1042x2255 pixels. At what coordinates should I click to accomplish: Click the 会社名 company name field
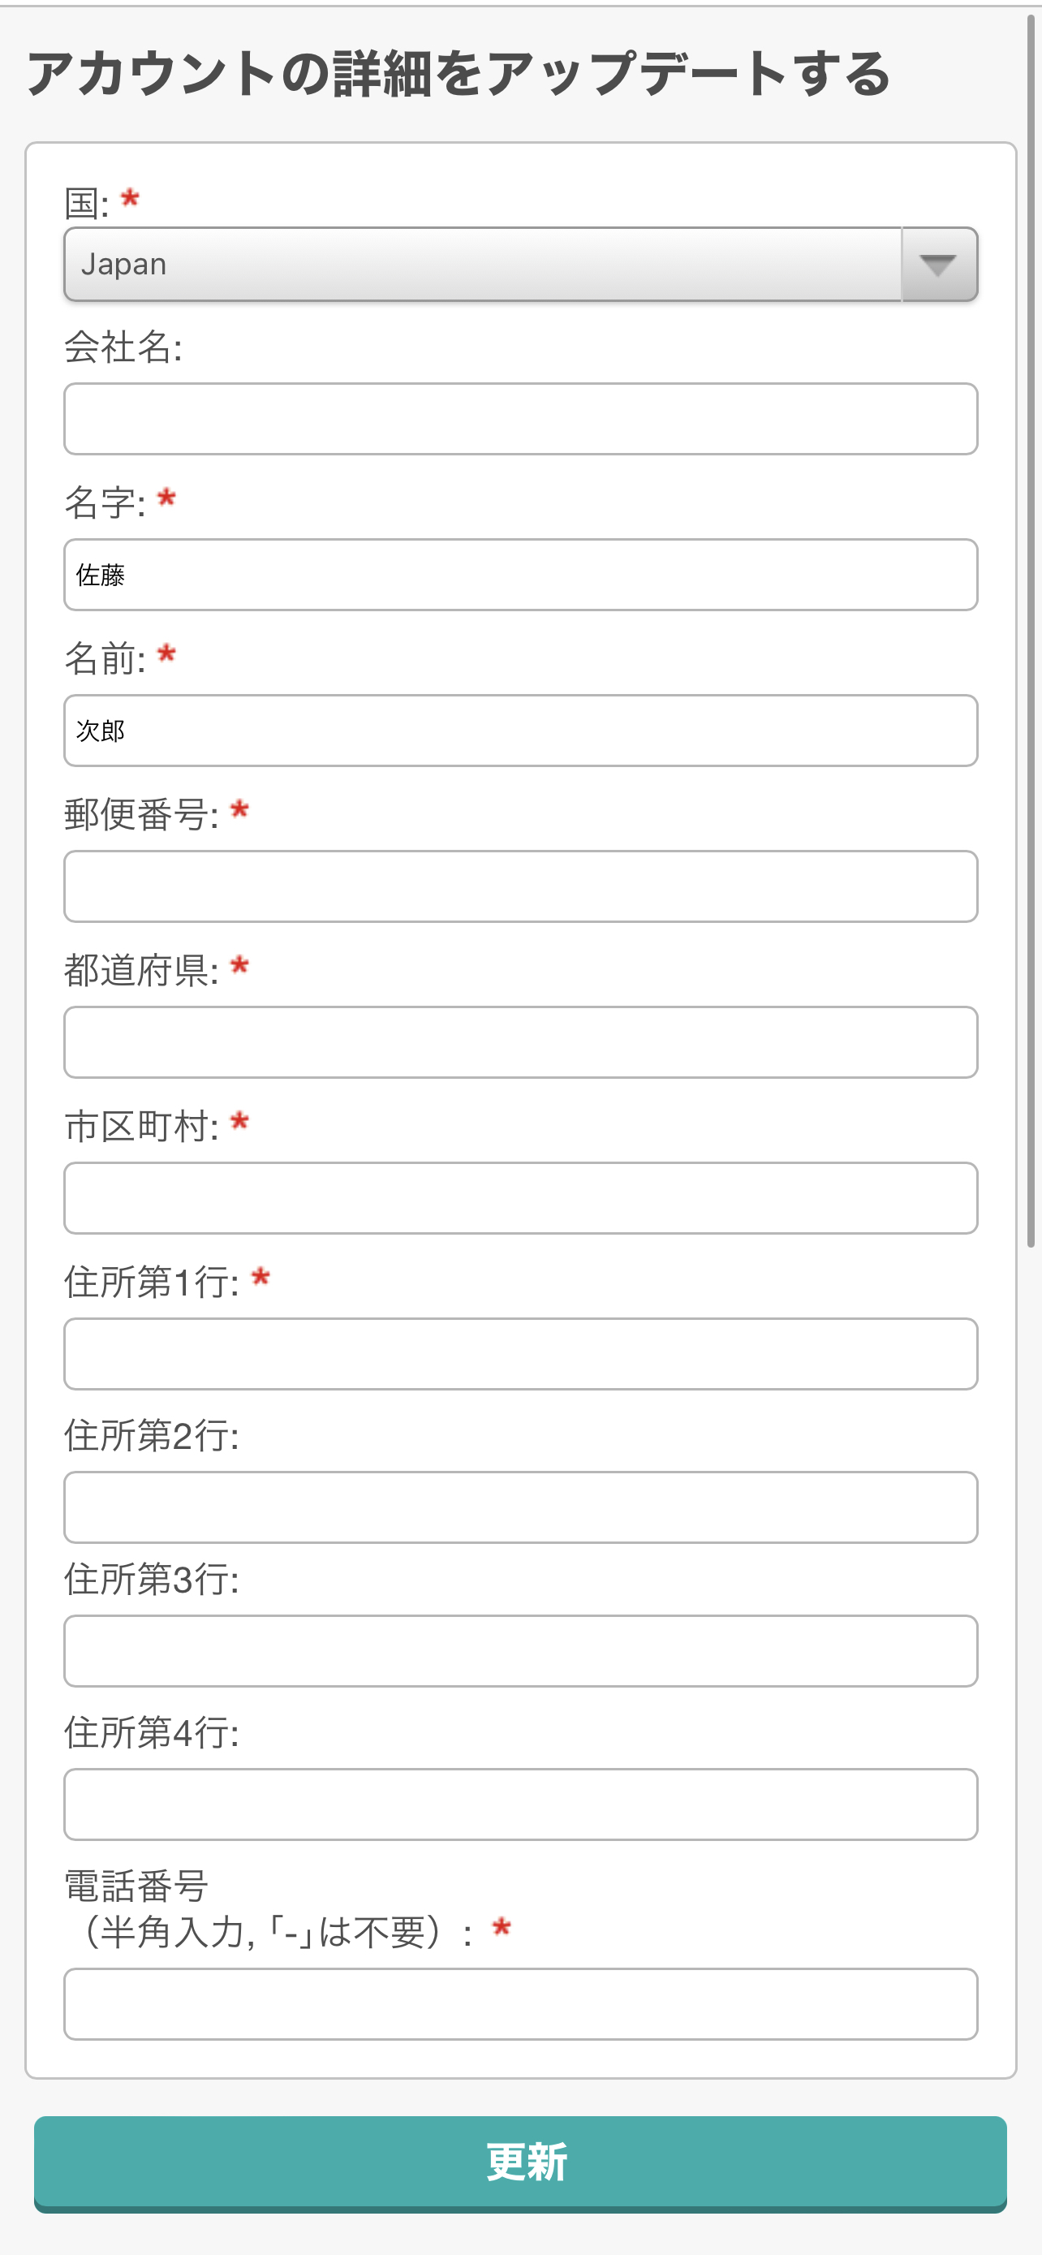click(520, 418)
